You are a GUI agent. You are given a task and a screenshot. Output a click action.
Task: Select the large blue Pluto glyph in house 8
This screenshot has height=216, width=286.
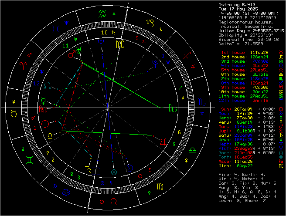(x=155, y=64)
